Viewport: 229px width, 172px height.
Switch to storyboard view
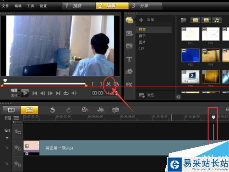[11, 110]
